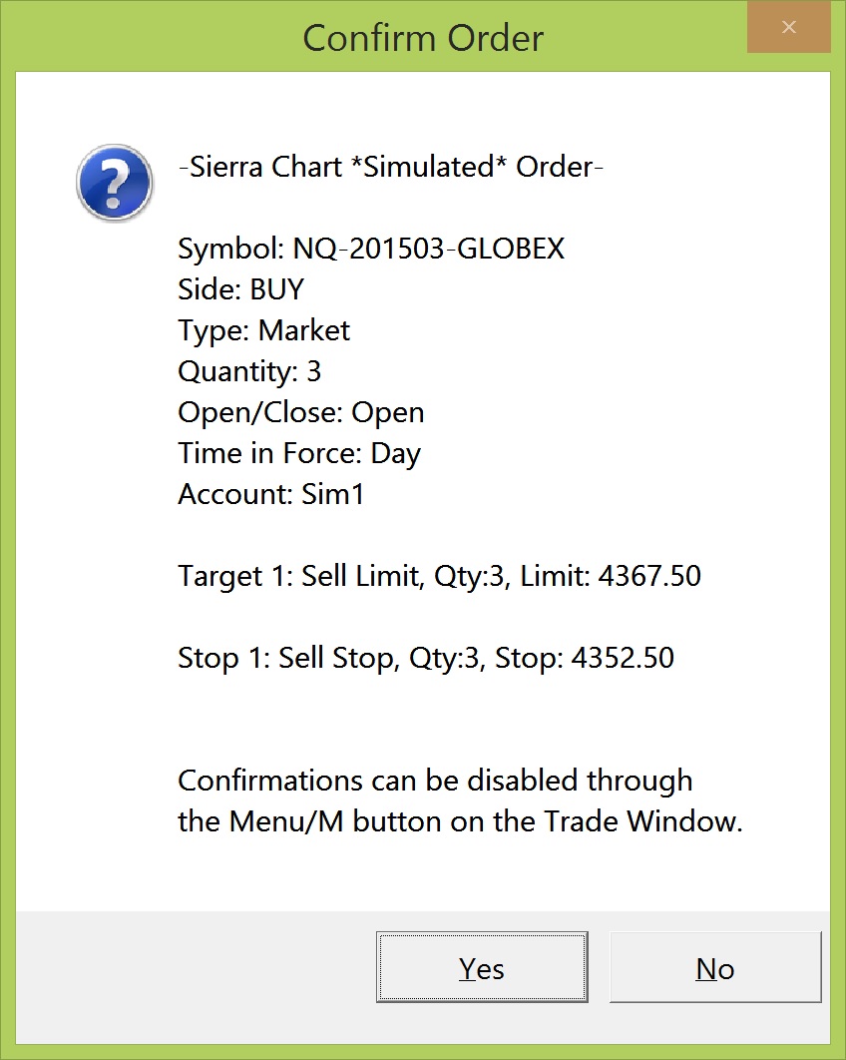The image size is (846, 1060).
Task: Click the limit price 4367.50
Action: pyautogui.click(x=649, y=576)
